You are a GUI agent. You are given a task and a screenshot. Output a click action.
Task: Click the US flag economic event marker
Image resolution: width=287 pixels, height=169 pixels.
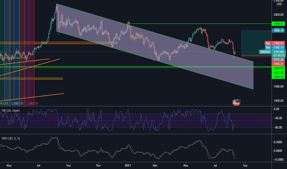coord(236,103)
